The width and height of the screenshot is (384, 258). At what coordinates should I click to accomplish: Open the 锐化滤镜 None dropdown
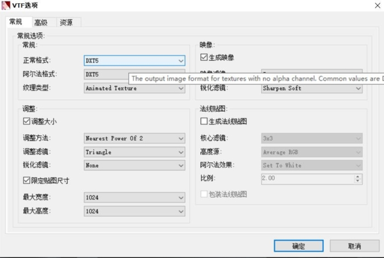(135, 166)
